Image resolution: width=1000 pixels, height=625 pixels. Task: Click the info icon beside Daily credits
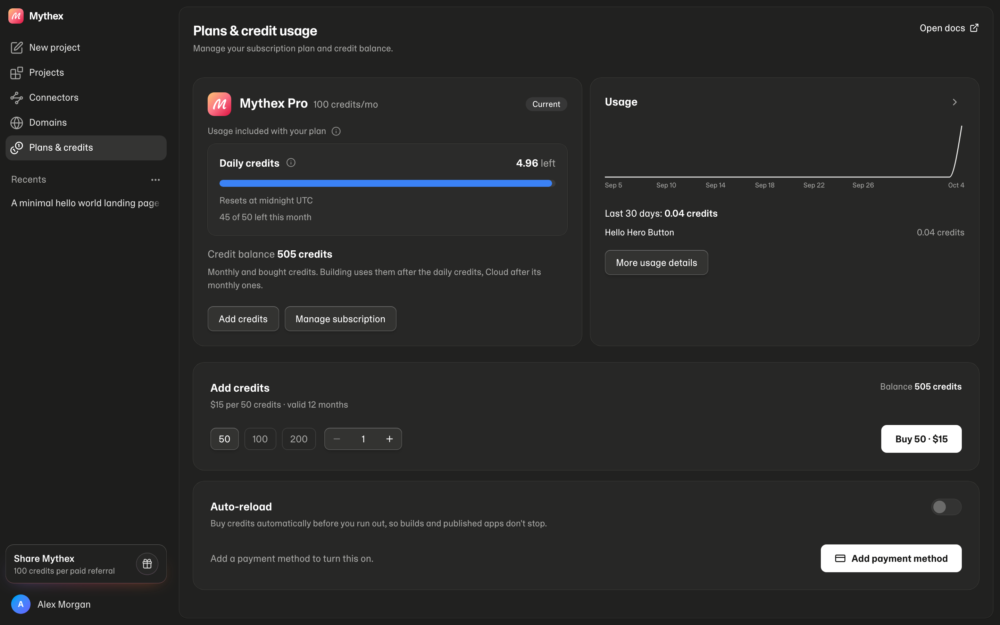tap(291, 163)
